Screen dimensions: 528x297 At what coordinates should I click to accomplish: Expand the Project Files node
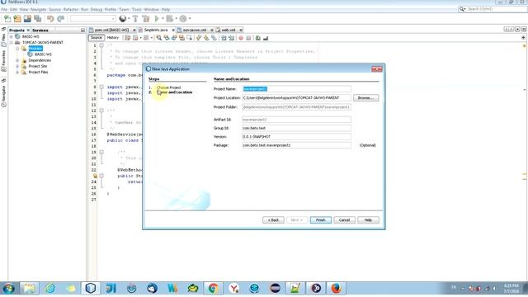tap(17, 72)
